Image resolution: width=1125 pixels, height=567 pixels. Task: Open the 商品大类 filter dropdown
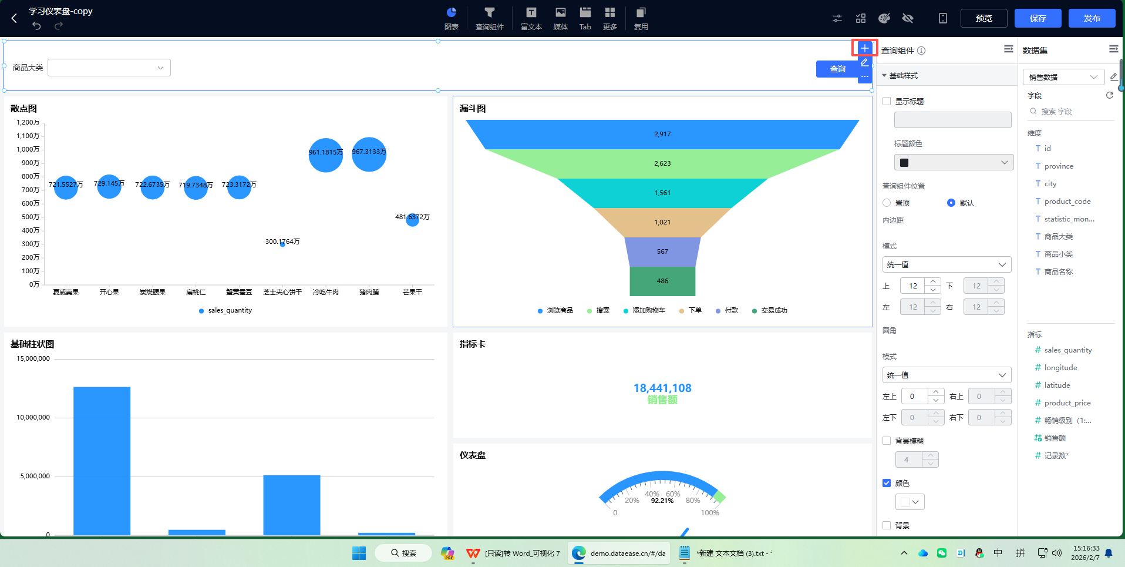tap(109, 68)
